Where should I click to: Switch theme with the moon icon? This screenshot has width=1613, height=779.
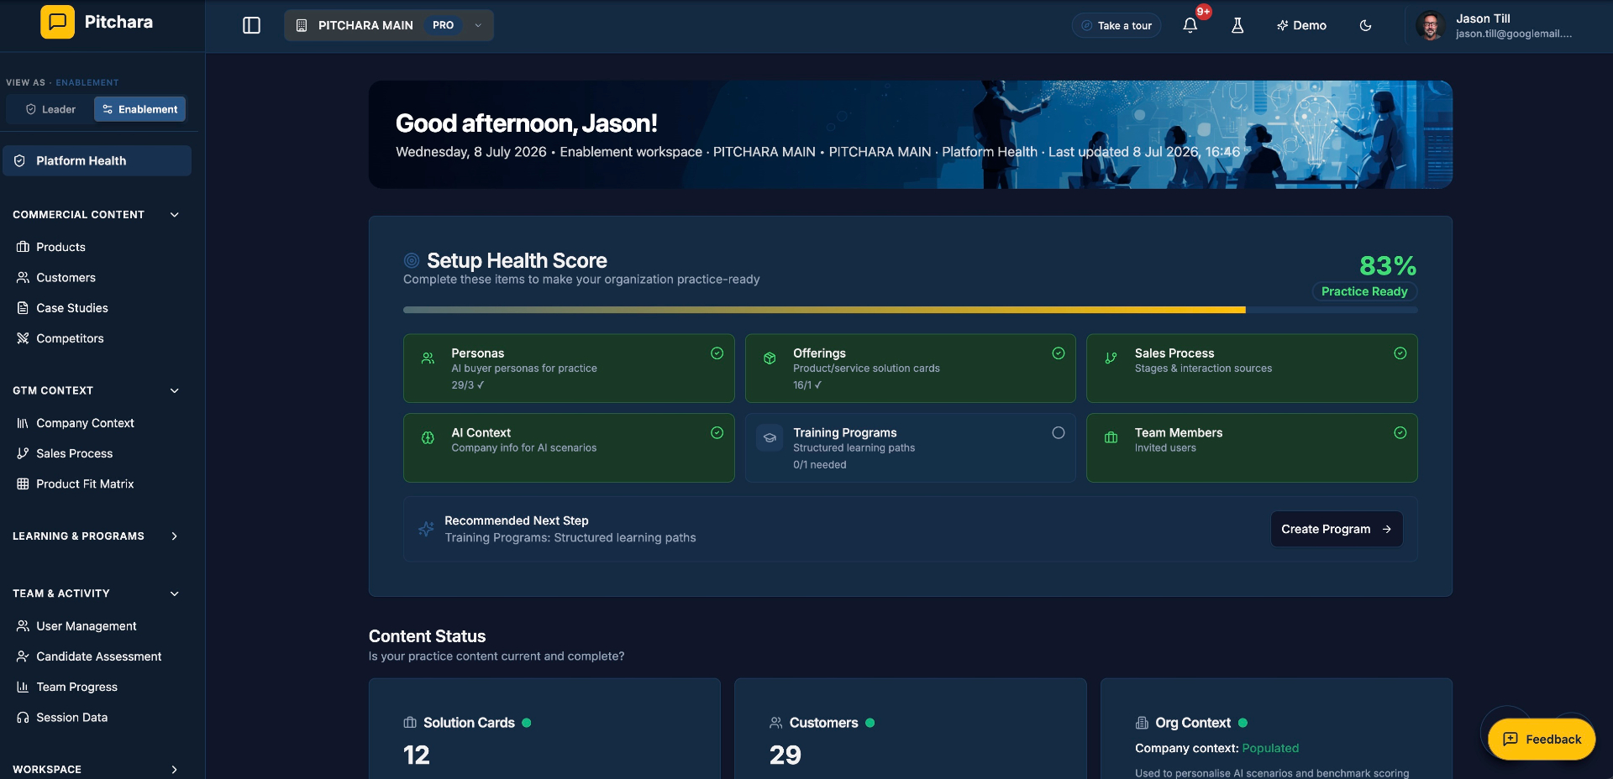(1365, 25)
